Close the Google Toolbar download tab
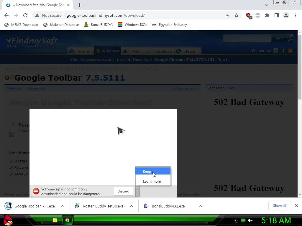Viewport: 302px width, 226px height. pos(68,5)
